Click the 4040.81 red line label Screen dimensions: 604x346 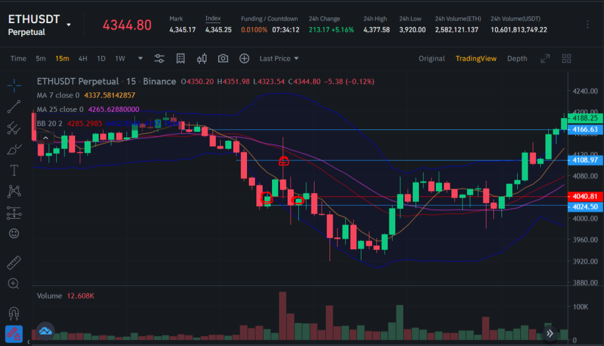click(x=585, y=196)
